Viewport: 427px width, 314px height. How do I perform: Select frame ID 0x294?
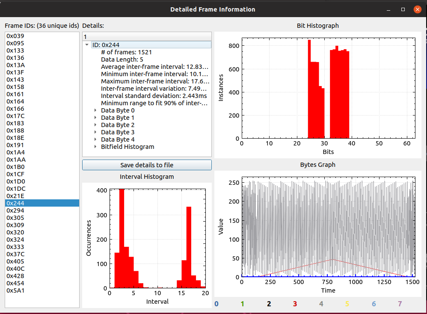click(15, 210)
